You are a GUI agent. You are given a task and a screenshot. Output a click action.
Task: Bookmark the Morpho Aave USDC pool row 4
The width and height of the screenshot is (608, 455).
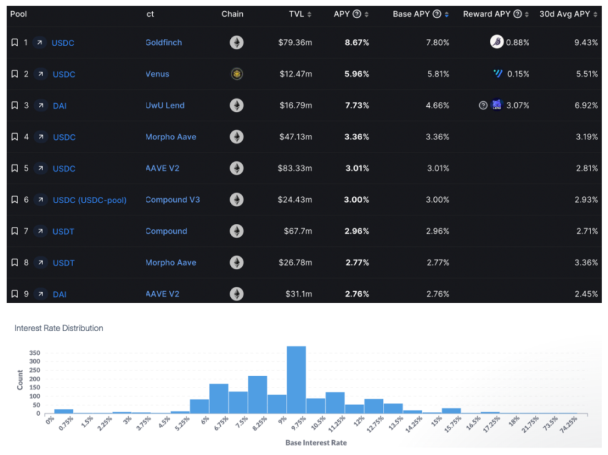(15, 136)
